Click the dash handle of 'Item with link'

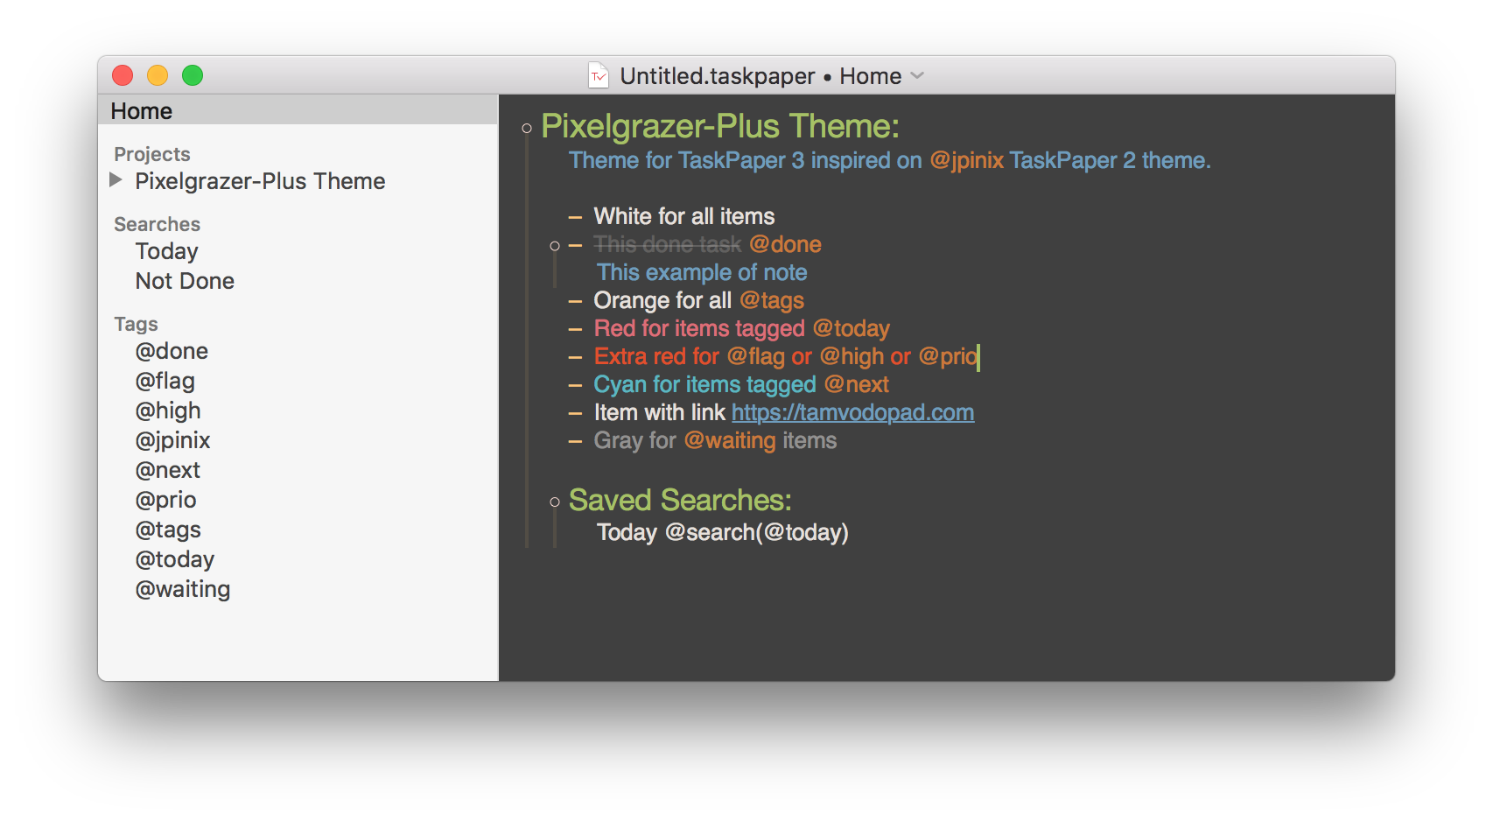point(575,413)
